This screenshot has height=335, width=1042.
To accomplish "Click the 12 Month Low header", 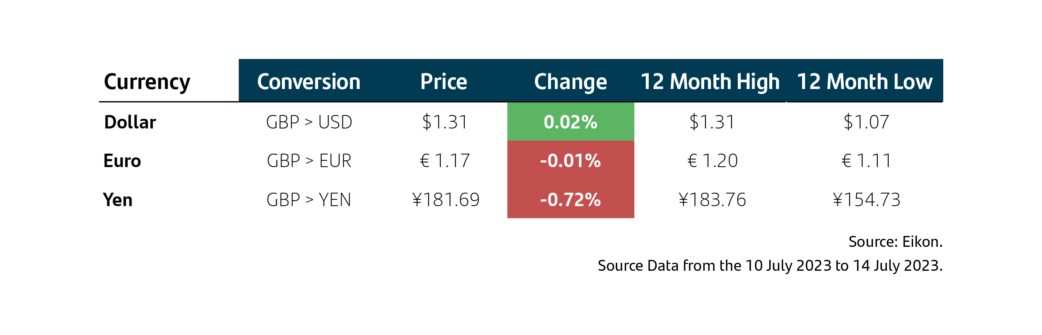I will coord(865,81).
